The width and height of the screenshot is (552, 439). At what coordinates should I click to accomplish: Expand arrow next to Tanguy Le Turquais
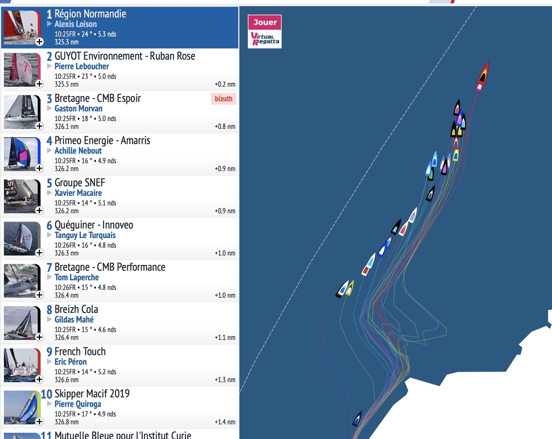click(50, 235)
